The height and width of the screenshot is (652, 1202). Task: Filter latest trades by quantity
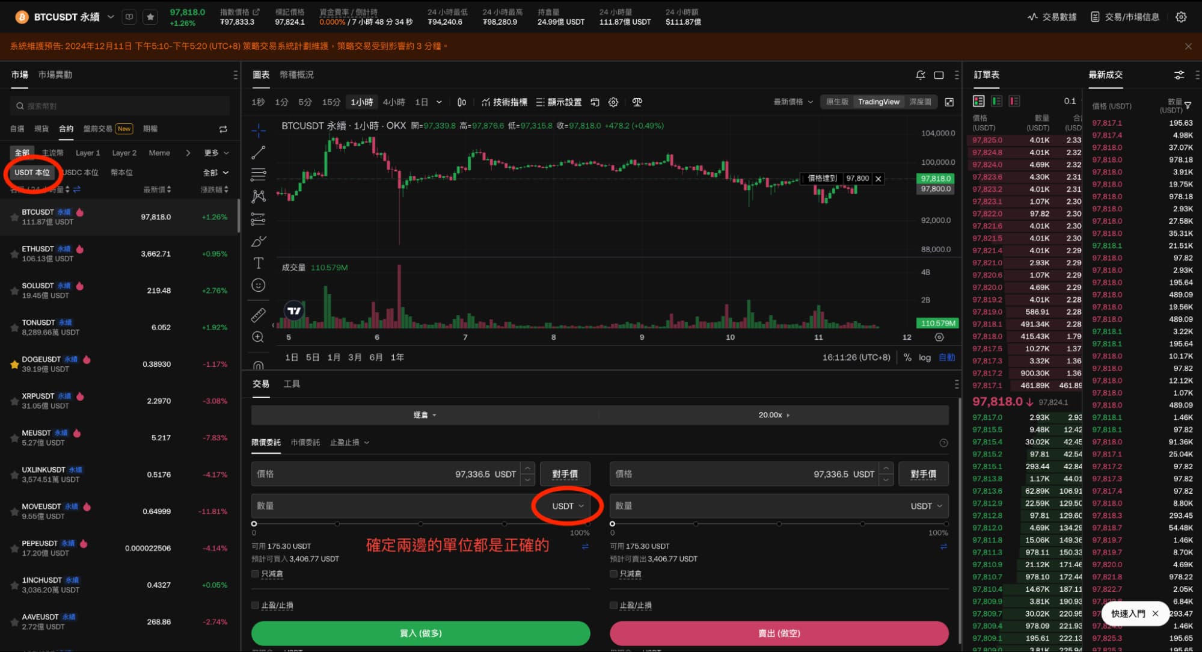[x=1188, y=106]
